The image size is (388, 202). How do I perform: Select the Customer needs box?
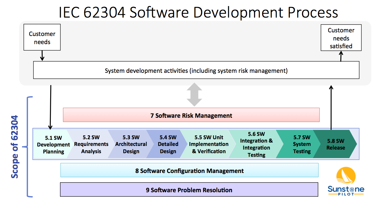pyautogui.click(x=42, y=37)
